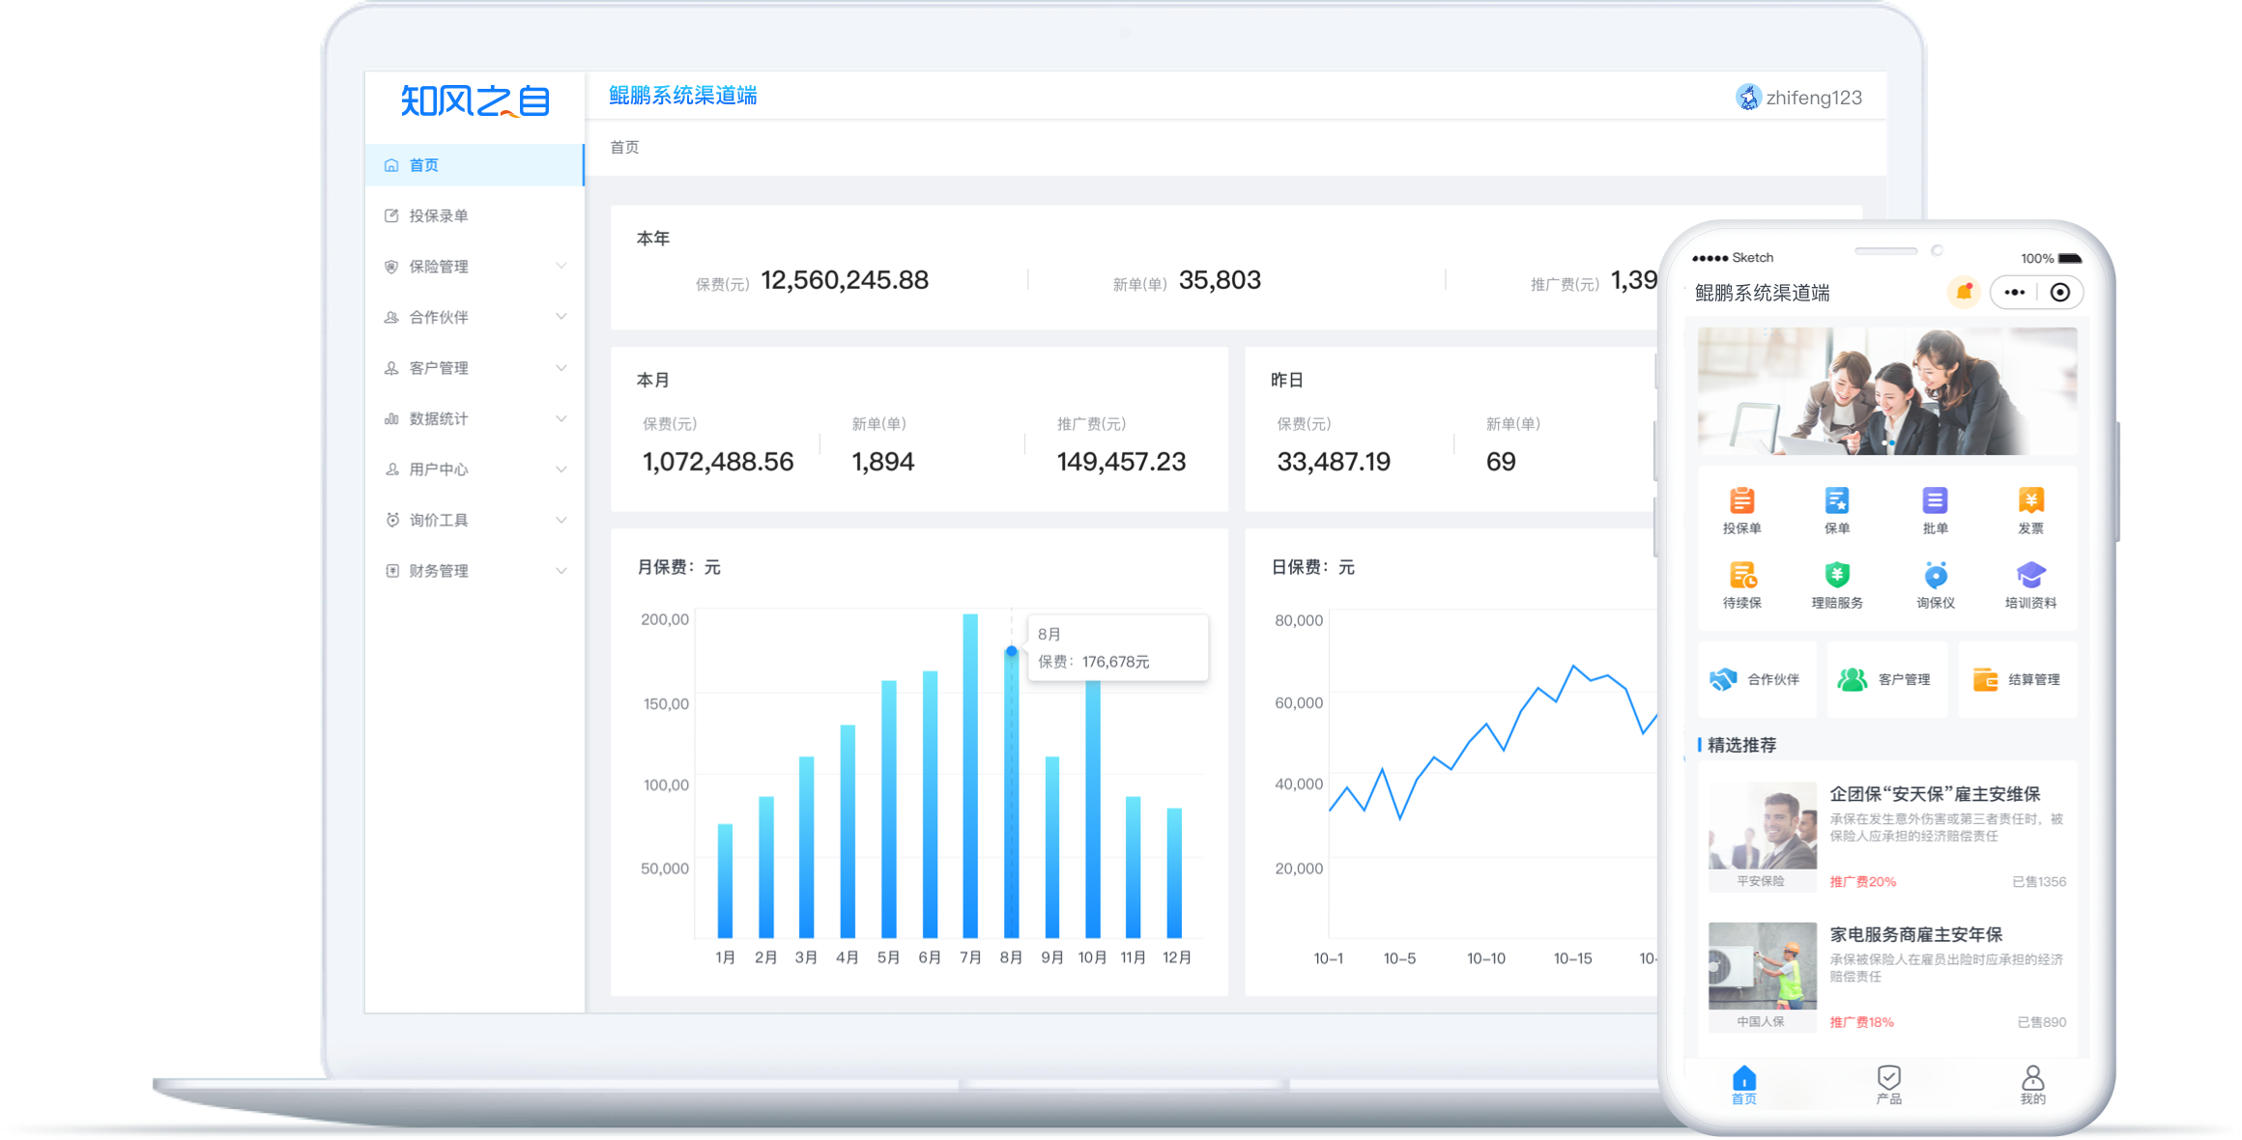2242x1140 pixels.
Task: Switch to 我的 tab on phone
Action: tap(2032, 1084)
